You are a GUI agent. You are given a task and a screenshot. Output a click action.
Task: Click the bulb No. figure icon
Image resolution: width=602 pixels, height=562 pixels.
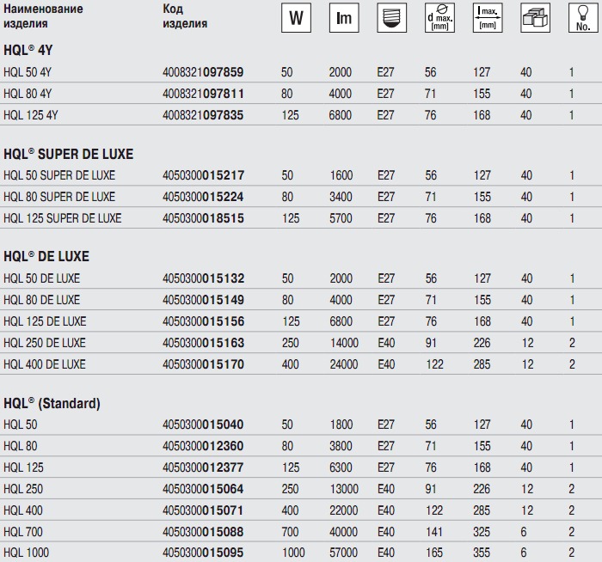[583, 18]
